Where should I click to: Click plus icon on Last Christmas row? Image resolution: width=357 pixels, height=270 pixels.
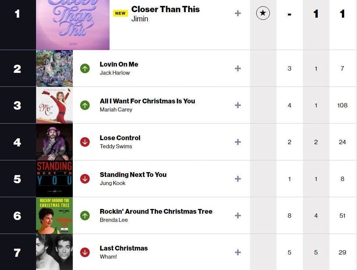click(x=238, y=252)
